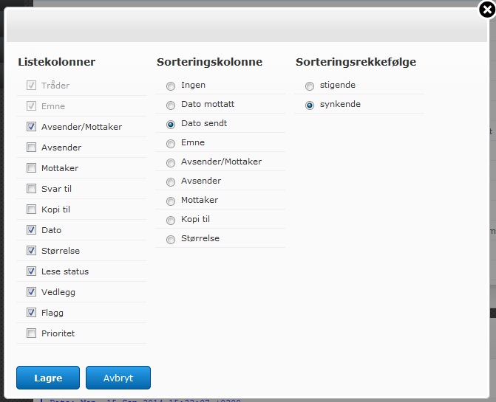Uncheck the Lese status checkbox
Screen dimensions: 496x402
tap(31, 271)
